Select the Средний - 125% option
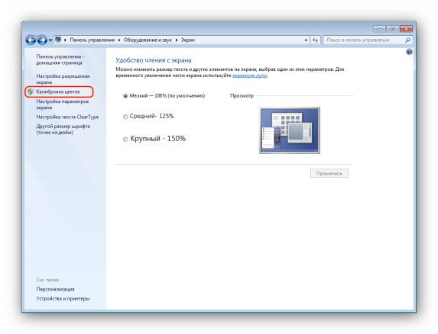Image resolution: width=438 pixels, height=334 pixels. (x=125, y=117)
